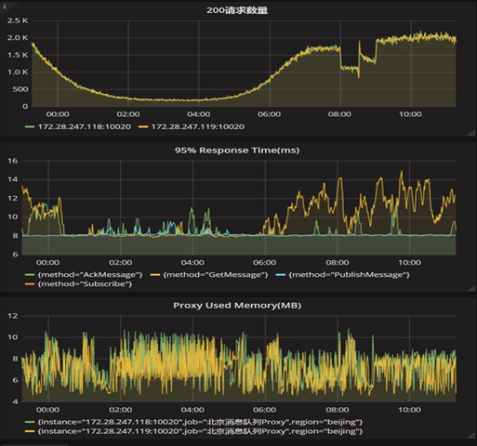The image size is (477, 446).
Task: Open the 95% Response Time(ms) panel menu
Action: (x=237, y=151)
